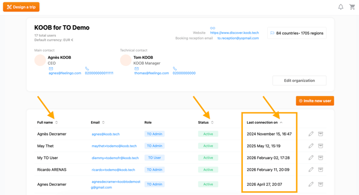Click the 2026 April 27, 20:07 date cell
Screen dimensions: 359x195
point(264,184)
